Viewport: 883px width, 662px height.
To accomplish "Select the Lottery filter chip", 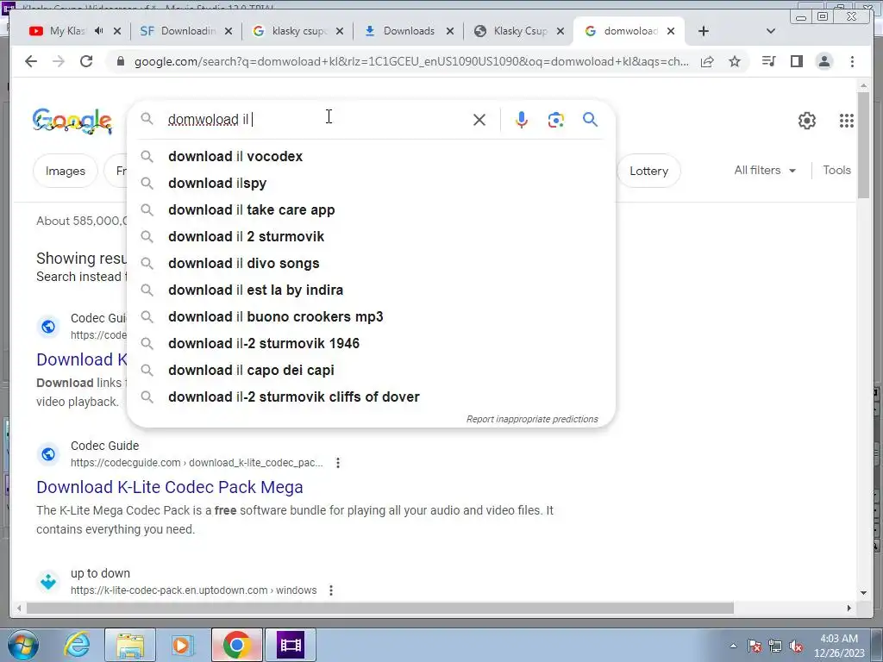I will click(648, 171).
